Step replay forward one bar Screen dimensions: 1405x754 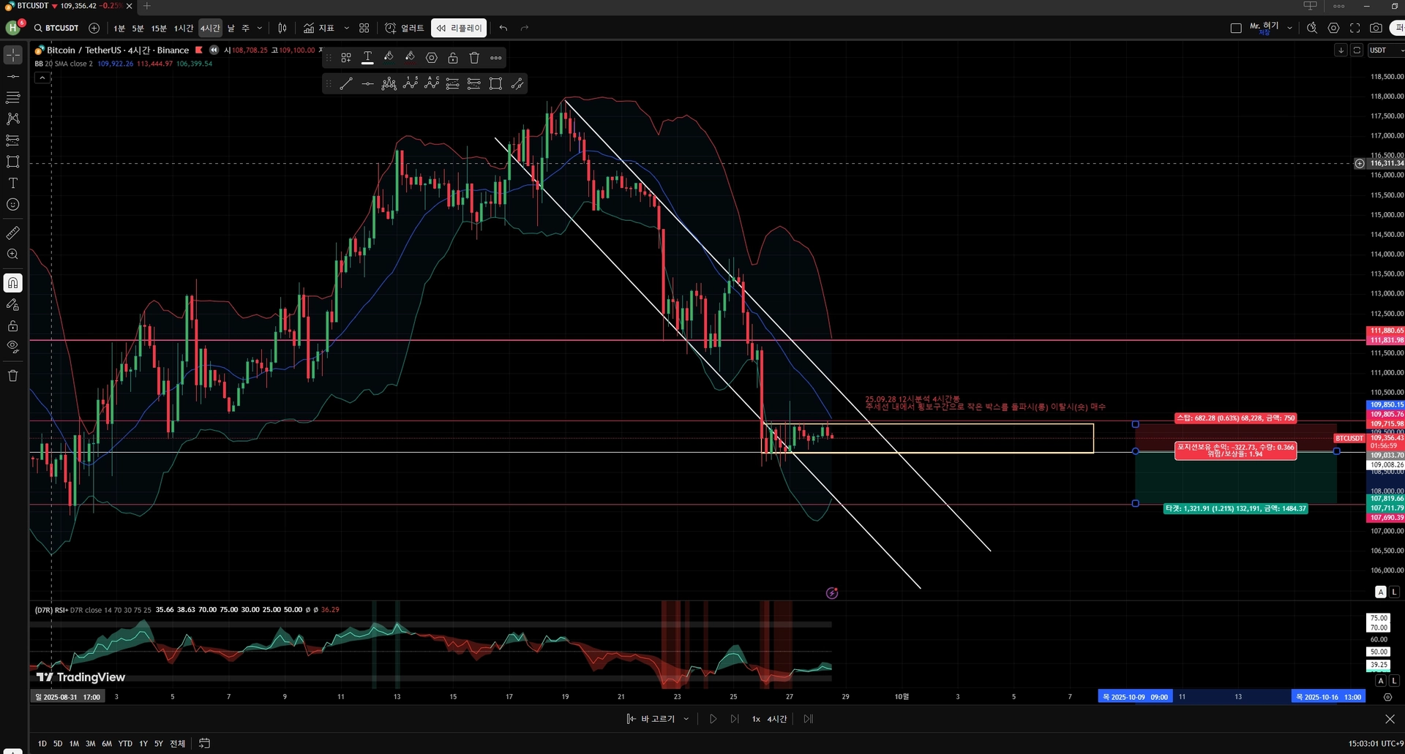pos(734,719)
